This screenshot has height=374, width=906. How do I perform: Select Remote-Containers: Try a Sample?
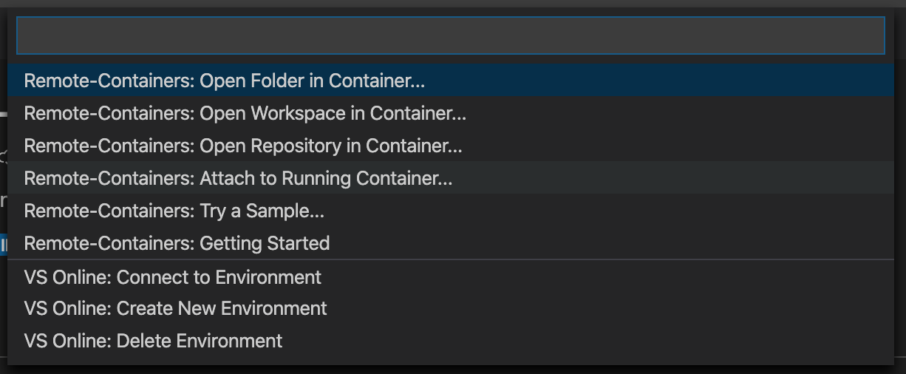174,211
